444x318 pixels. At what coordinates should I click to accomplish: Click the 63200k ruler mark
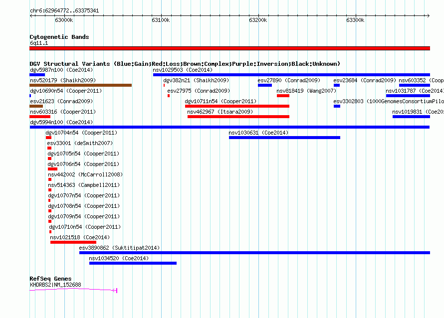point(258,20)
